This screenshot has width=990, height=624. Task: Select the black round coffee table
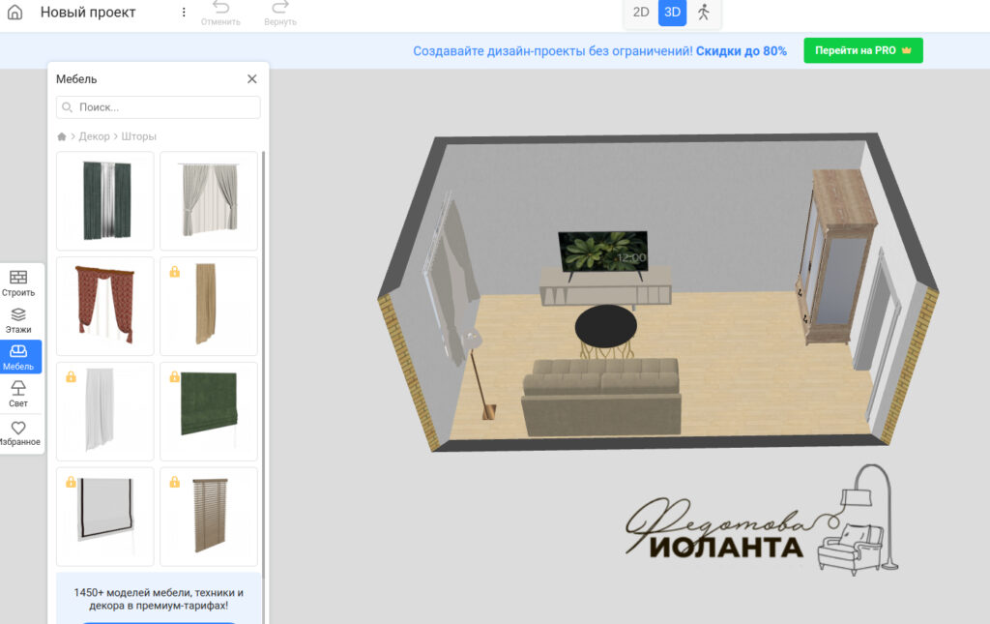click(605, 328)
